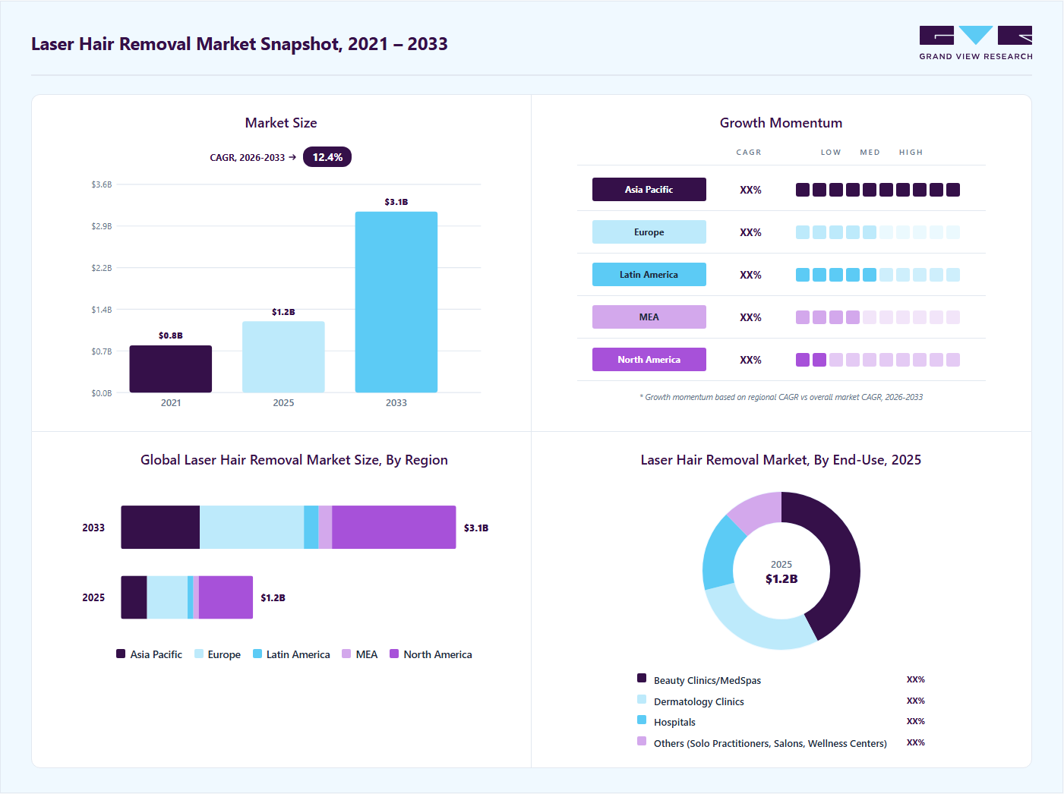The height and width of the screenshot is (794, 1064).
Task: Click the MEA legend swatch under regional chart
Action: [346, 654]
